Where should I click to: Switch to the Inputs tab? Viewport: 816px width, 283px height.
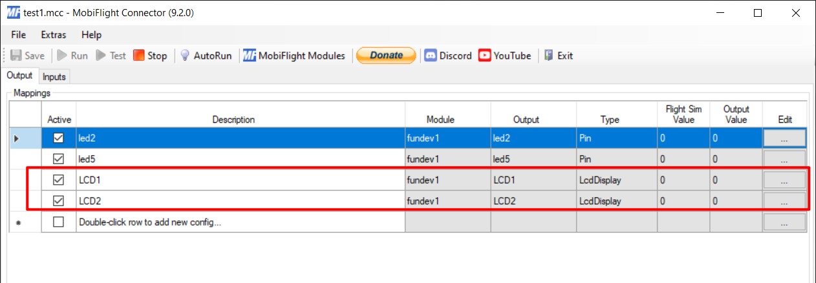pyautogui.click(x=54, y=76)
